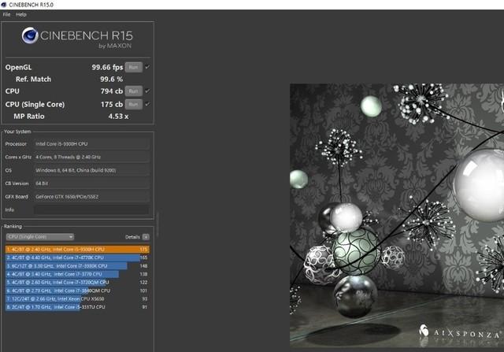The height and width of the screenshot is (352, 504).
Task: Run the OpenGL benchmark
Action: (133, 67)
